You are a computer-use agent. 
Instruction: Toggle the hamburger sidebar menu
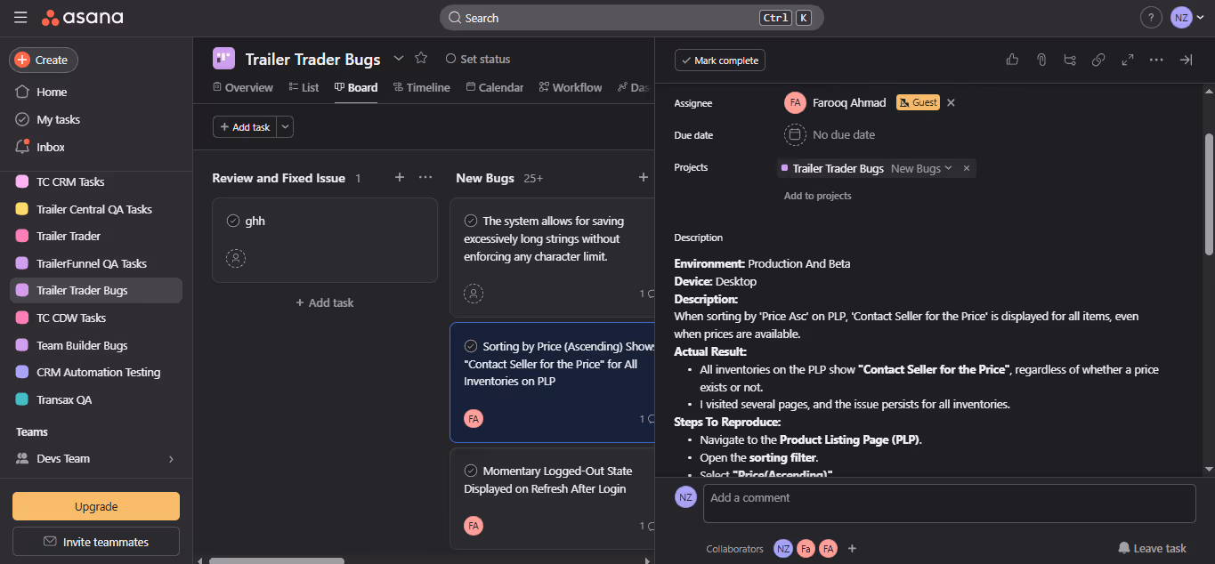coord(20,18)
